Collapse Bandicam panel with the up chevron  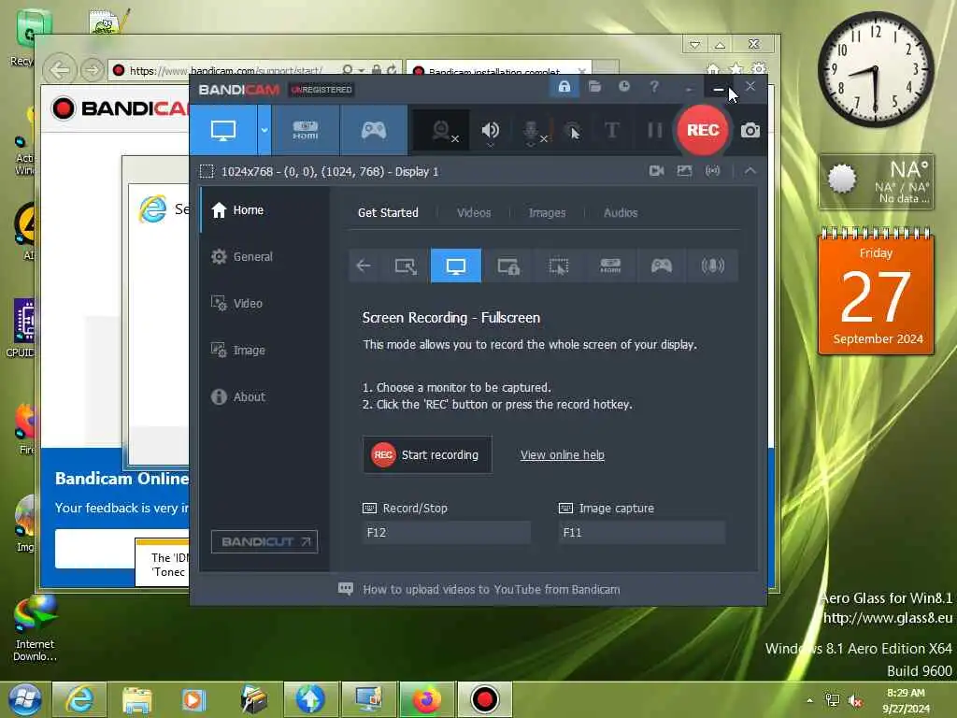click(750, 171)
